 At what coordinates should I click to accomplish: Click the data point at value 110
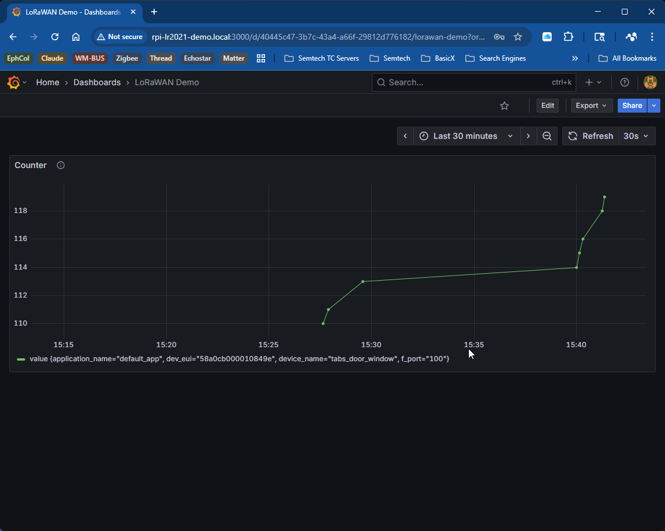[x=323, y=324]
